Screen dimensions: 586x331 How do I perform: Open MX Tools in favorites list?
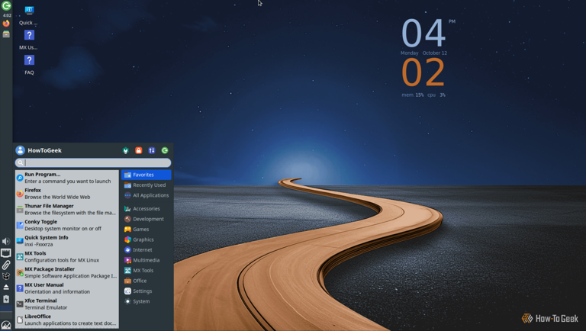click(67, 257)
